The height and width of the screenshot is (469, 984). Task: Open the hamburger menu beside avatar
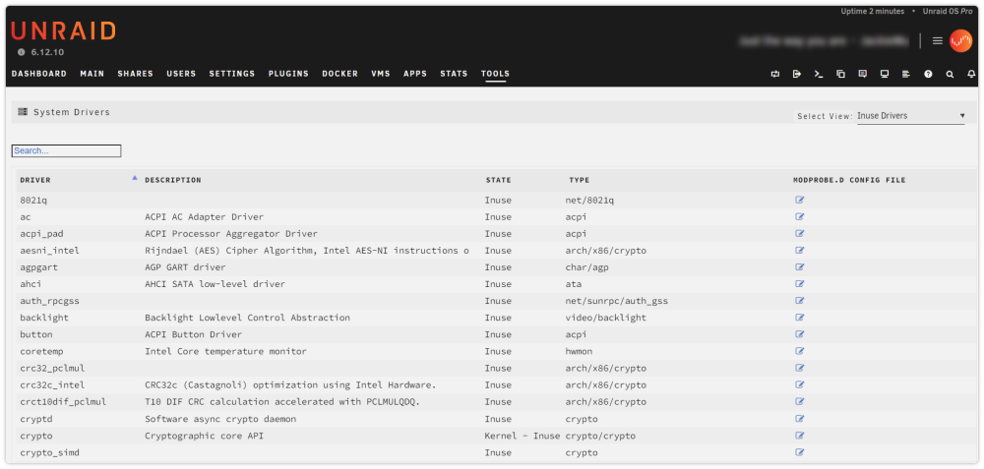tap(938, 40)
